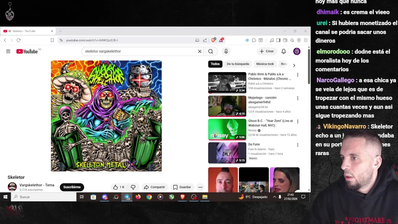Open Telegram from the taskbar

click(x=127, y=197)
